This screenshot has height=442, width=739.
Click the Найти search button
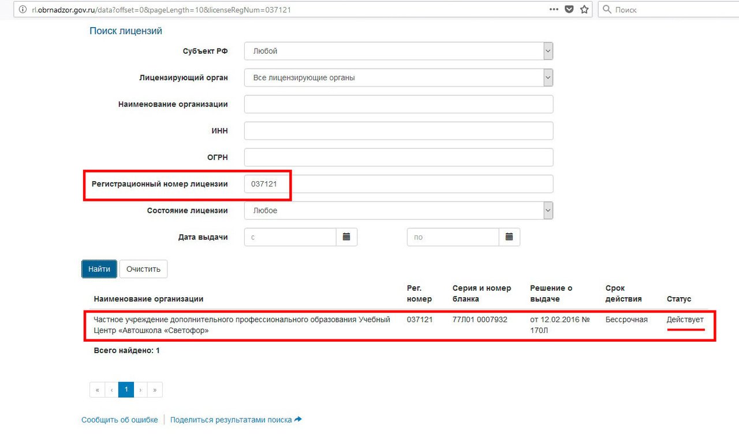(99, 269)
